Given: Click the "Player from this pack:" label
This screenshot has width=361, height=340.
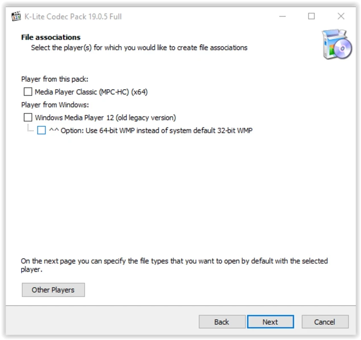Looking at the screenshot, I should pyautogui.click(x=54, y=79).
